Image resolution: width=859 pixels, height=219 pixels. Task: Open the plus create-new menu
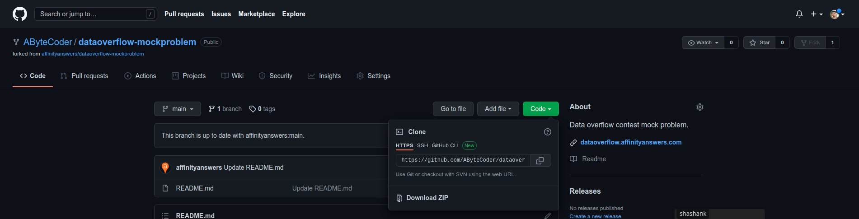tap(817, 14)
